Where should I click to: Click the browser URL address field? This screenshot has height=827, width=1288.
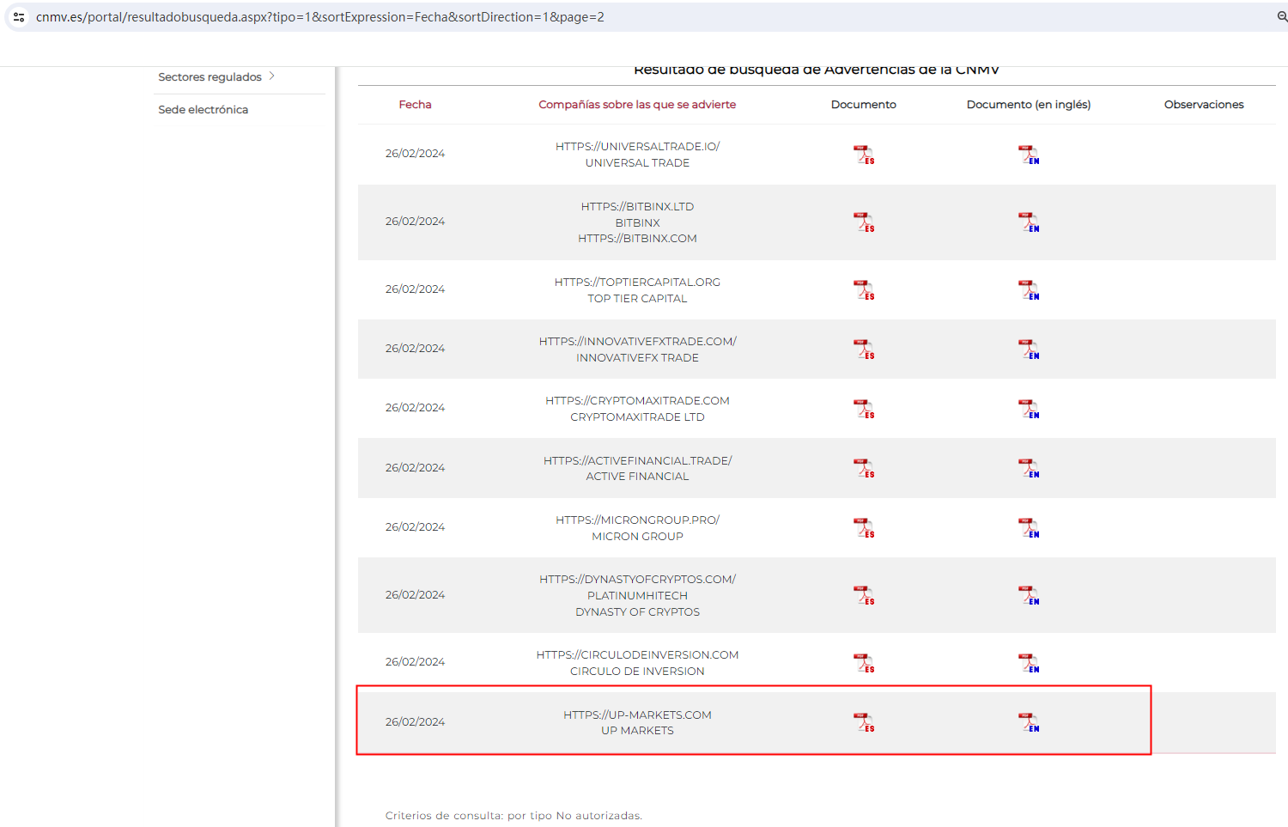click(644, 17)
